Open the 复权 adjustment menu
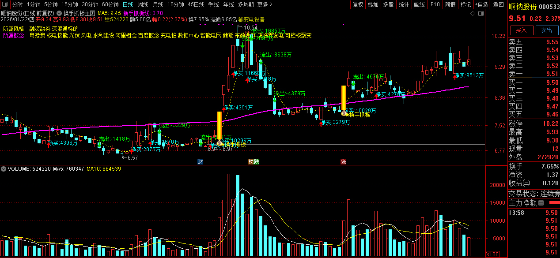Screen dimensions: 560x258 [358, 4]
